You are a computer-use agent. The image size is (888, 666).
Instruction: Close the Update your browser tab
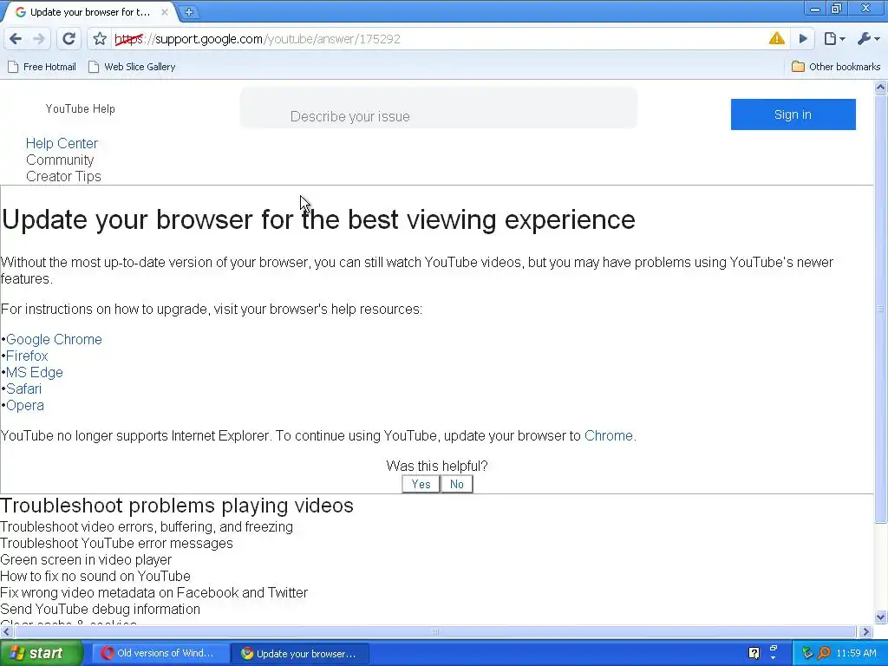[x=164, y=12]
